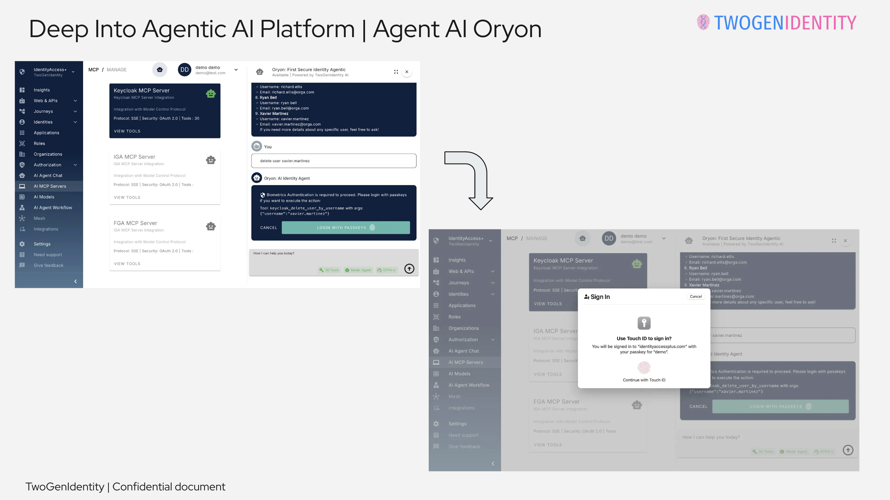
Task: Collapse the undimmed sidebar with bottom chevron
Action: 76,281
